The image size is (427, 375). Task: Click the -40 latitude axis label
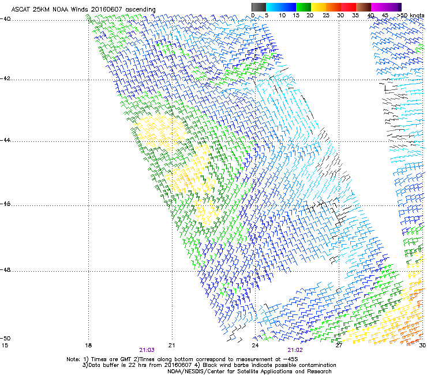[5, 18]
